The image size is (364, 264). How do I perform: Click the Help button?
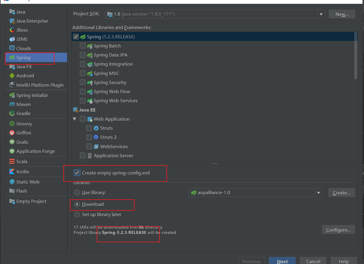[x=344, y=261]
